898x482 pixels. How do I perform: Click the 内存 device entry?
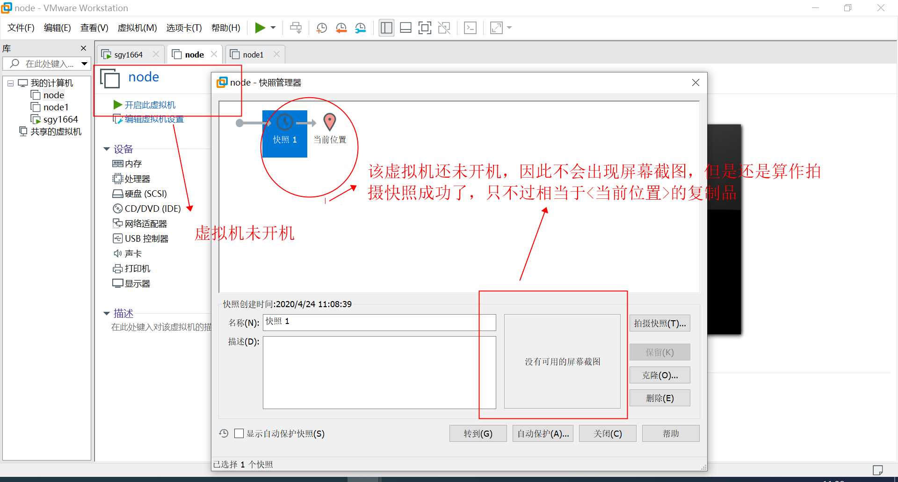(127, 164)
